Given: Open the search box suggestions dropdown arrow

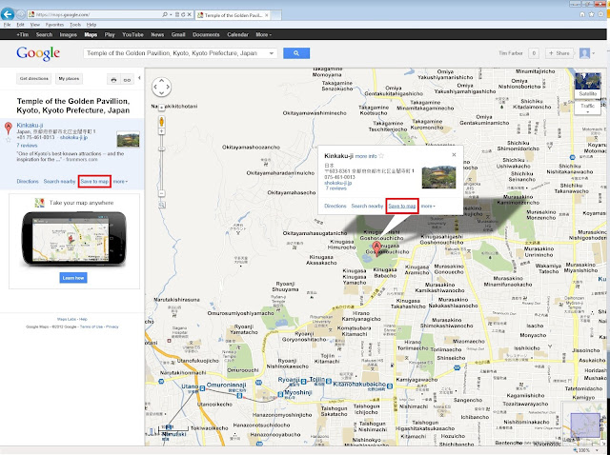Looking at the screenshot, I should click(272, 53).
